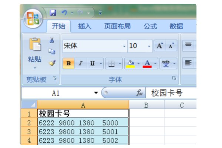Click the insert function fx button
This screenshot has width=222, height=148.
tap(139, 93)
